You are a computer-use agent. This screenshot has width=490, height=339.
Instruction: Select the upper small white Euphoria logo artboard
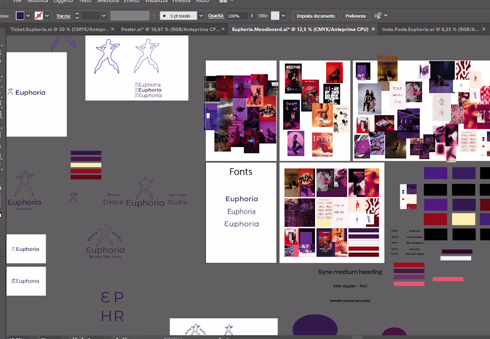(x=26, y=249)
